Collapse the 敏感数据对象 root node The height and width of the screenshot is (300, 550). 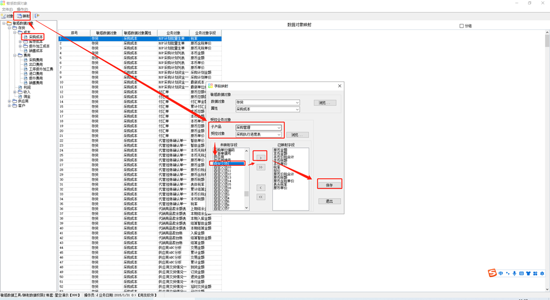coord(4,24)
